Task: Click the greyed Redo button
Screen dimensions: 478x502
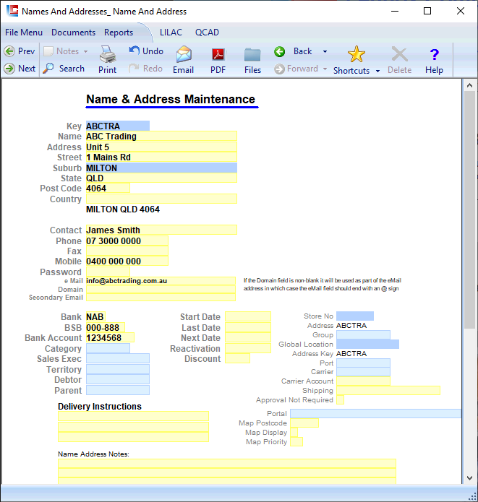Action: point(145,68)
